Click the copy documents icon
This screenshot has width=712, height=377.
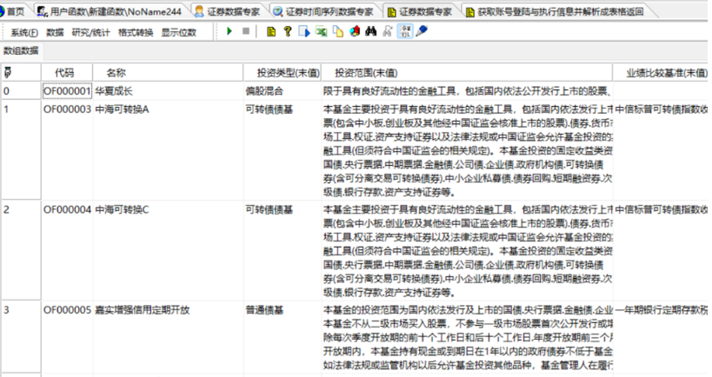[x=338, y=31]
